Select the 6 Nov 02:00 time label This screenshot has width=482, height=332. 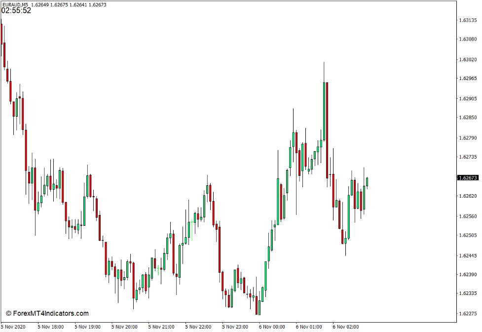pyautogui.click(x=345, y=327)
